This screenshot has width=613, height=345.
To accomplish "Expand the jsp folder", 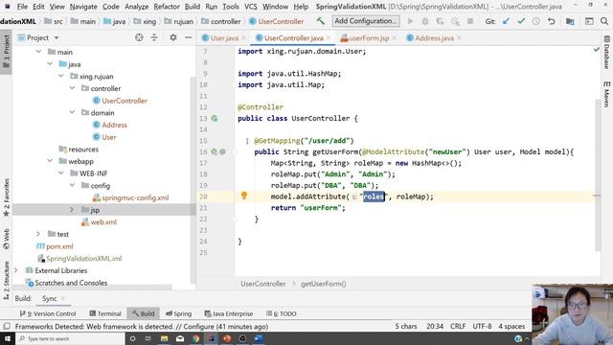I will coord(72,210).
